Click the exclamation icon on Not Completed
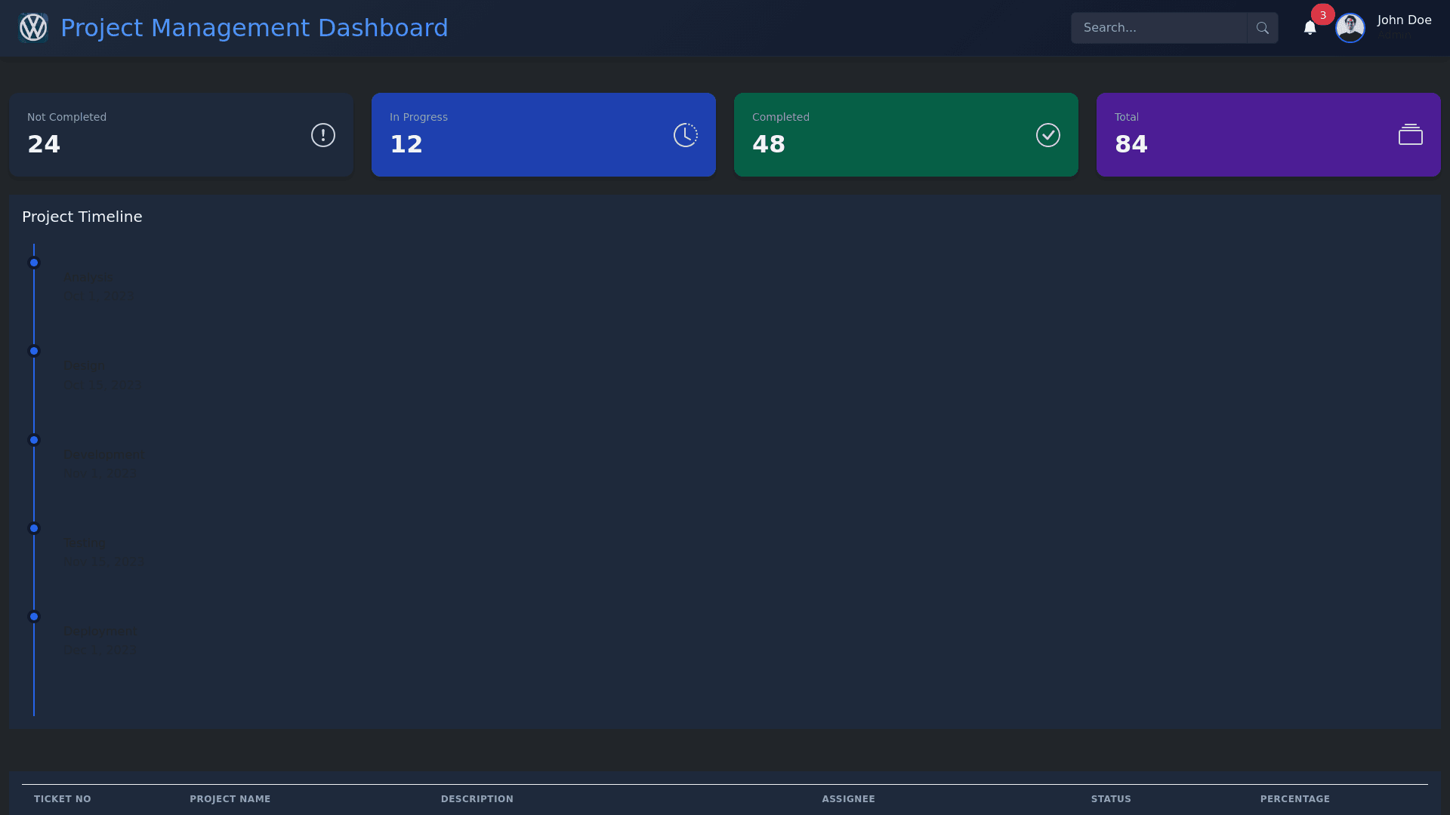Screen dimensions: 1450x815 (x=323, y=135)
